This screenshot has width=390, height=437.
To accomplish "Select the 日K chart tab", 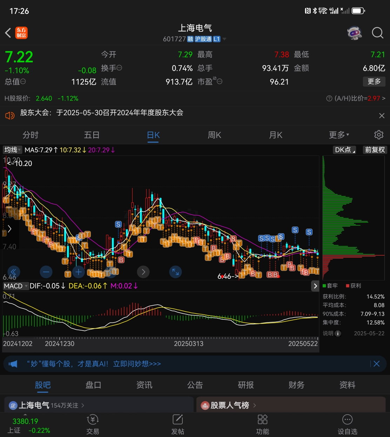I will pos(153,135).
